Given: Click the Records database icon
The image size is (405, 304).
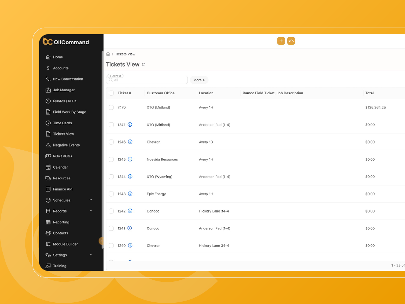Looking at the screenshot, I should (48, 211).
